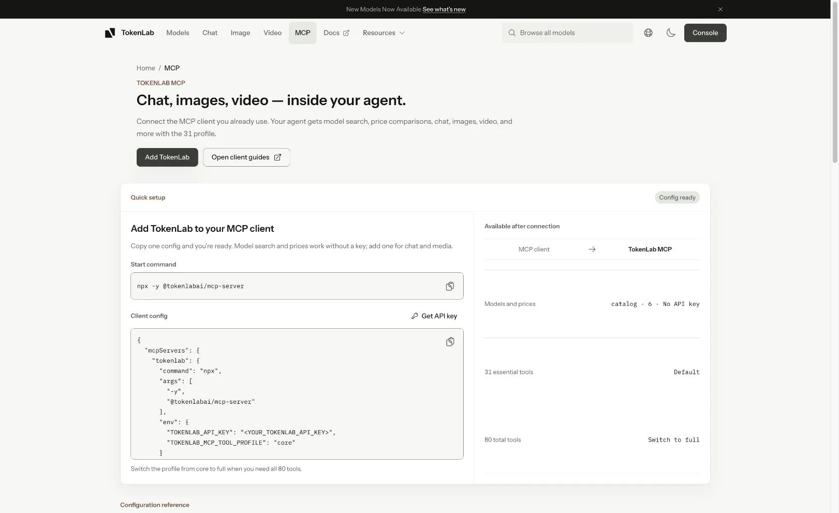Viewport: 839px width, 513px height.
Task: Click the Switch to full text
Action: (x=673, y=440)
